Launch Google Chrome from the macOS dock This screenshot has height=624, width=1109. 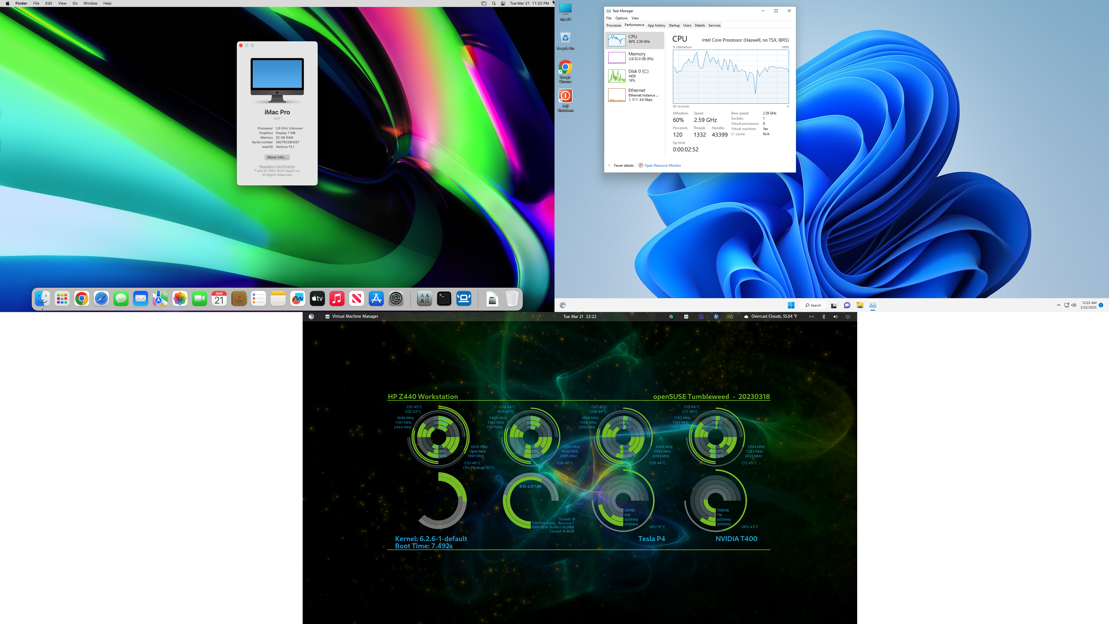[82, 298]
